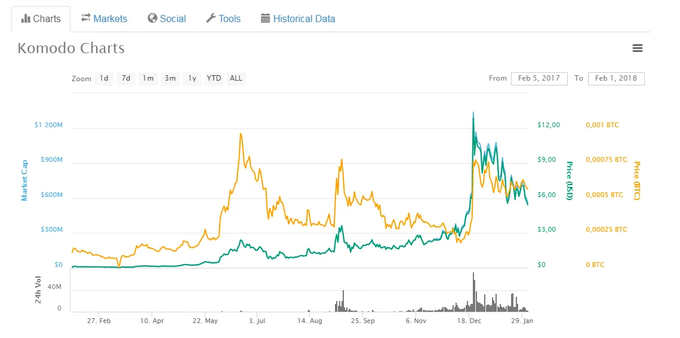Viewport: 680px width, 338px height.
Task: Click the 0,0005 BTC axis label
Action: [x=605, y=195]
